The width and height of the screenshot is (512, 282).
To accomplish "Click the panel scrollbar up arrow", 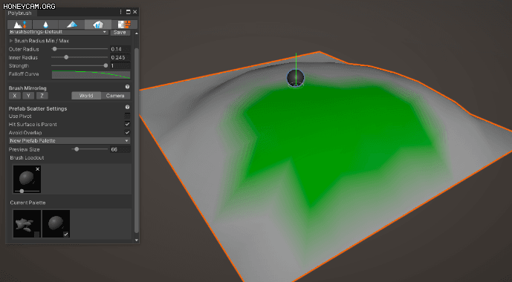I will (137, 33).
